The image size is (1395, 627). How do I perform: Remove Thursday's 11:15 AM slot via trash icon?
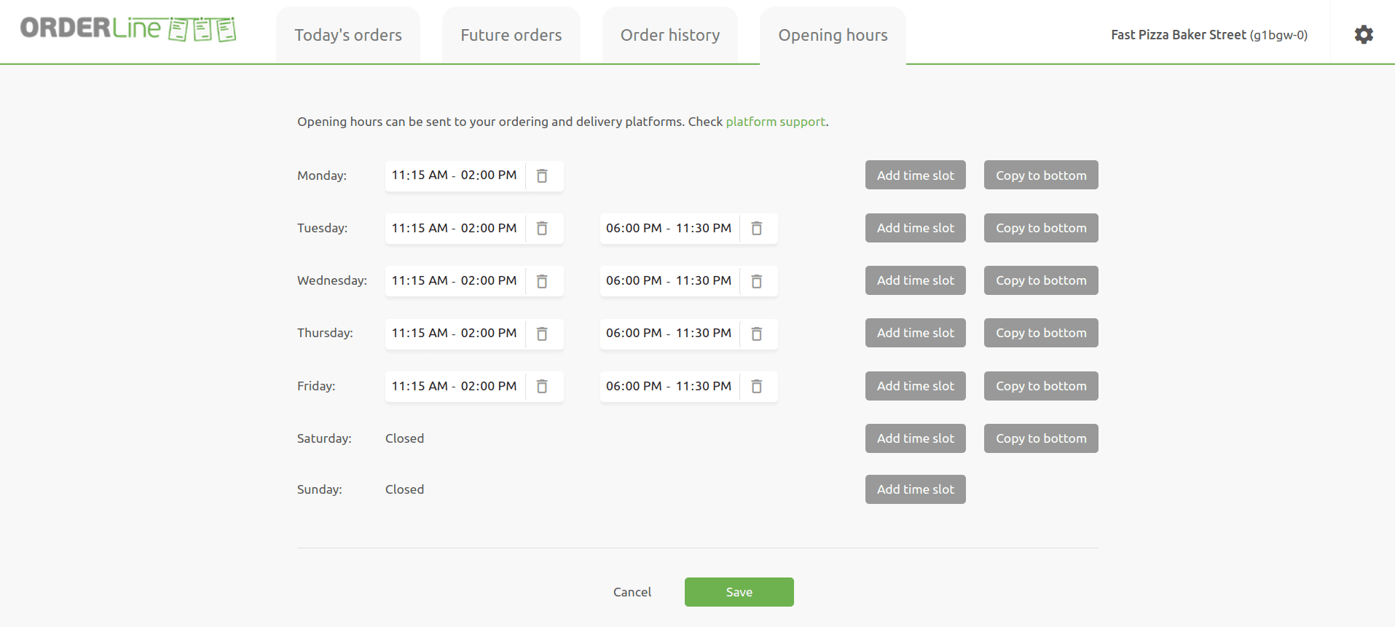[542, 334]
